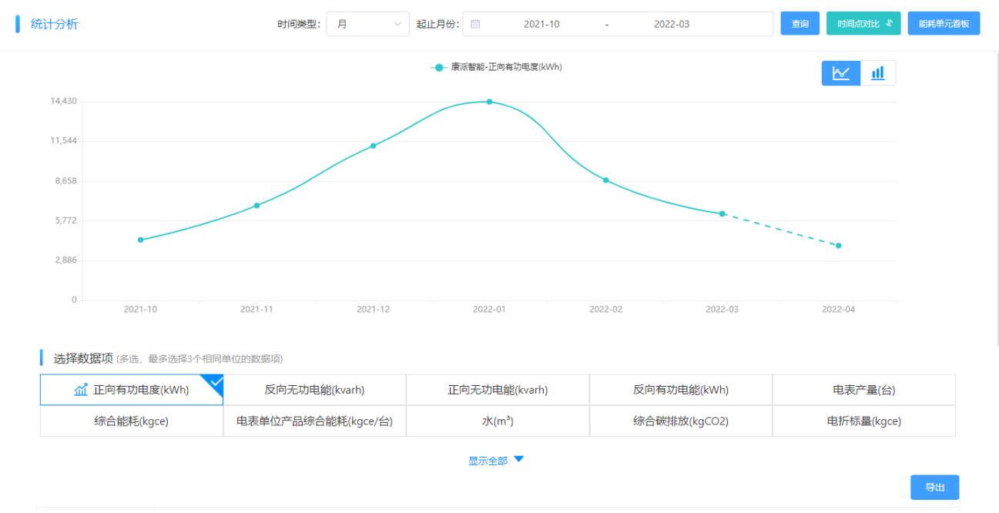The width and height of the screenshot is (999, 513).
Task: Click the 2021-10 data point on chart
Action: click(x=140, y=240)
